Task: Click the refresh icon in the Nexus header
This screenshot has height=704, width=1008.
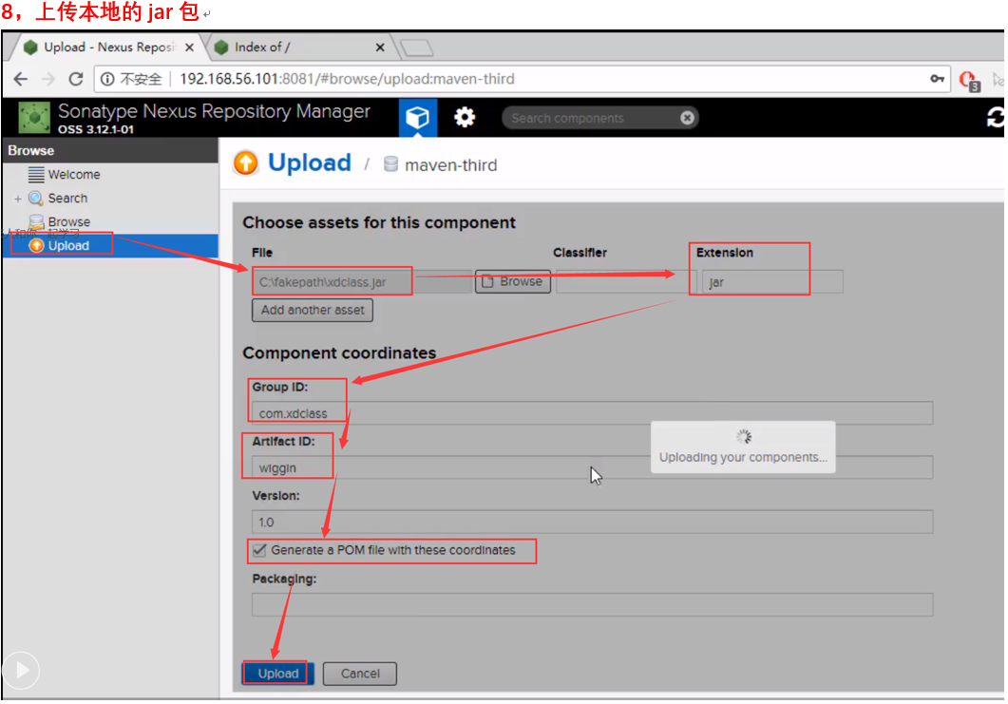Action: 995,118
